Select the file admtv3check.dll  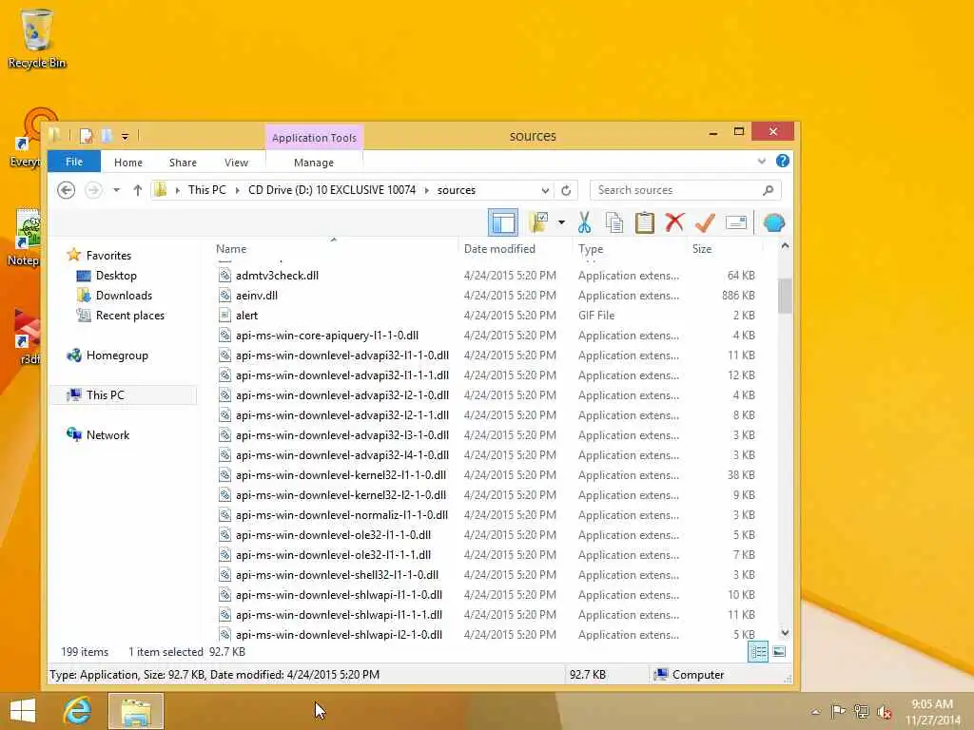(277, 275)
